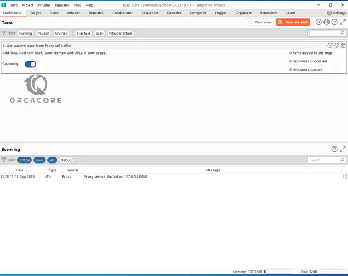Click the Type column header

tap(52, 170)
